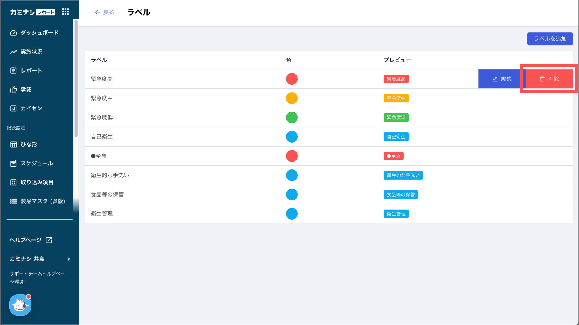Click the 実施状況 trend icon
The image size is (579, 325).
pyautogui.click(x=13, y=52)
